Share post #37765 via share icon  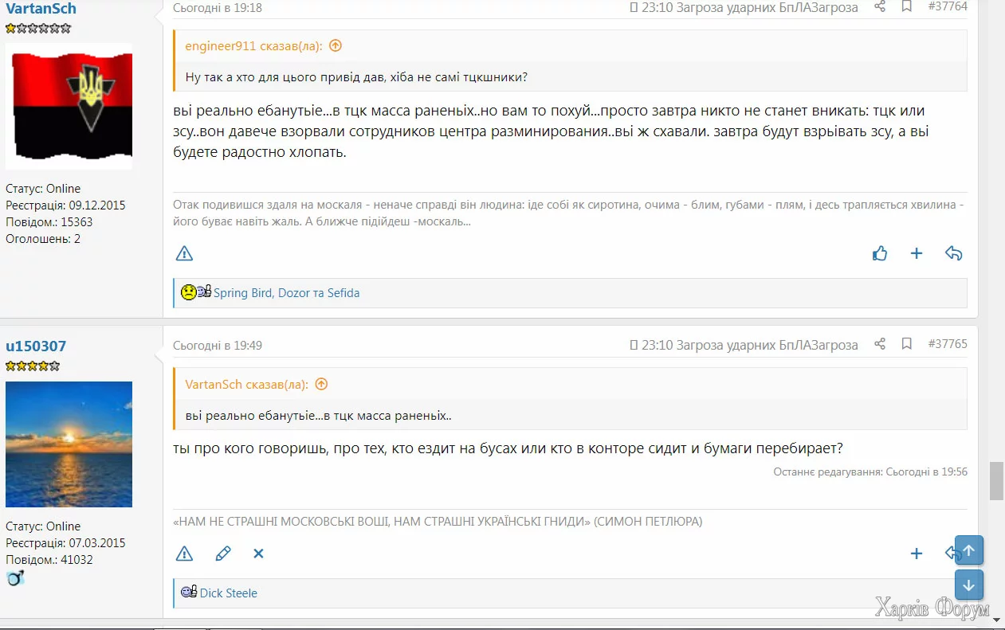click(880, 344)
